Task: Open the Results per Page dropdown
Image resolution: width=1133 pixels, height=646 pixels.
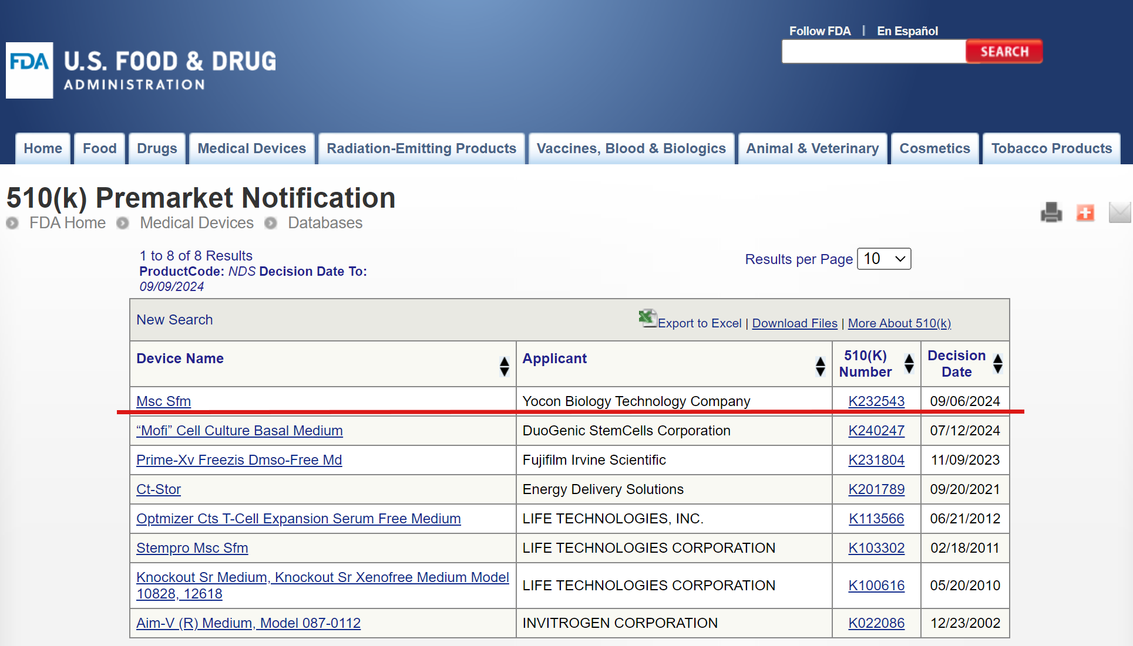Action: pyautogui.click(x=884, y=259)
